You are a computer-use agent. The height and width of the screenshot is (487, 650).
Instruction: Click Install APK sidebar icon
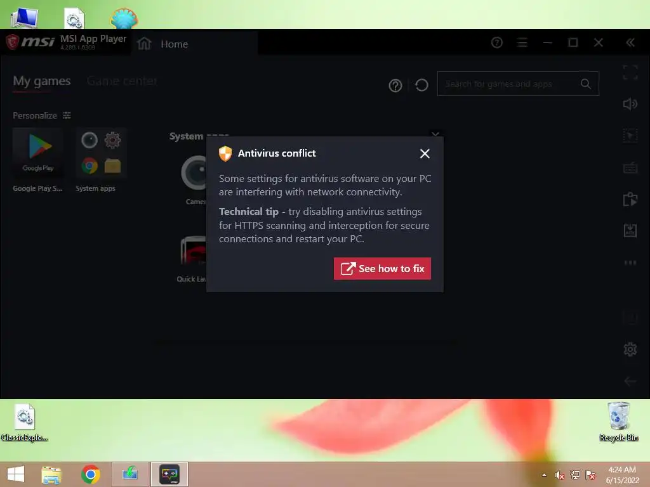coord(630,231)
